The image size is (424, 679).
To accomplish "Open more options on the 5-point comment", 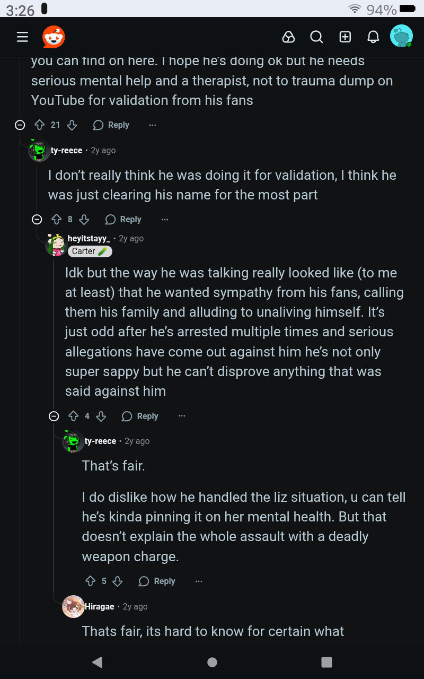I will pyautogui.click(x=199, y=581).
